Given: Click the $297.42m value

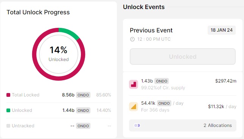Looking at the screenshot, I should tap(226, 81).
